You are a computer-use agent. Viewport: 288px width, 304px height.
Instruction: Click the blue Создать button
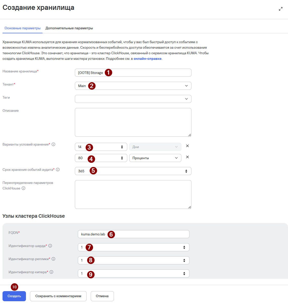[x=14, y=296]
